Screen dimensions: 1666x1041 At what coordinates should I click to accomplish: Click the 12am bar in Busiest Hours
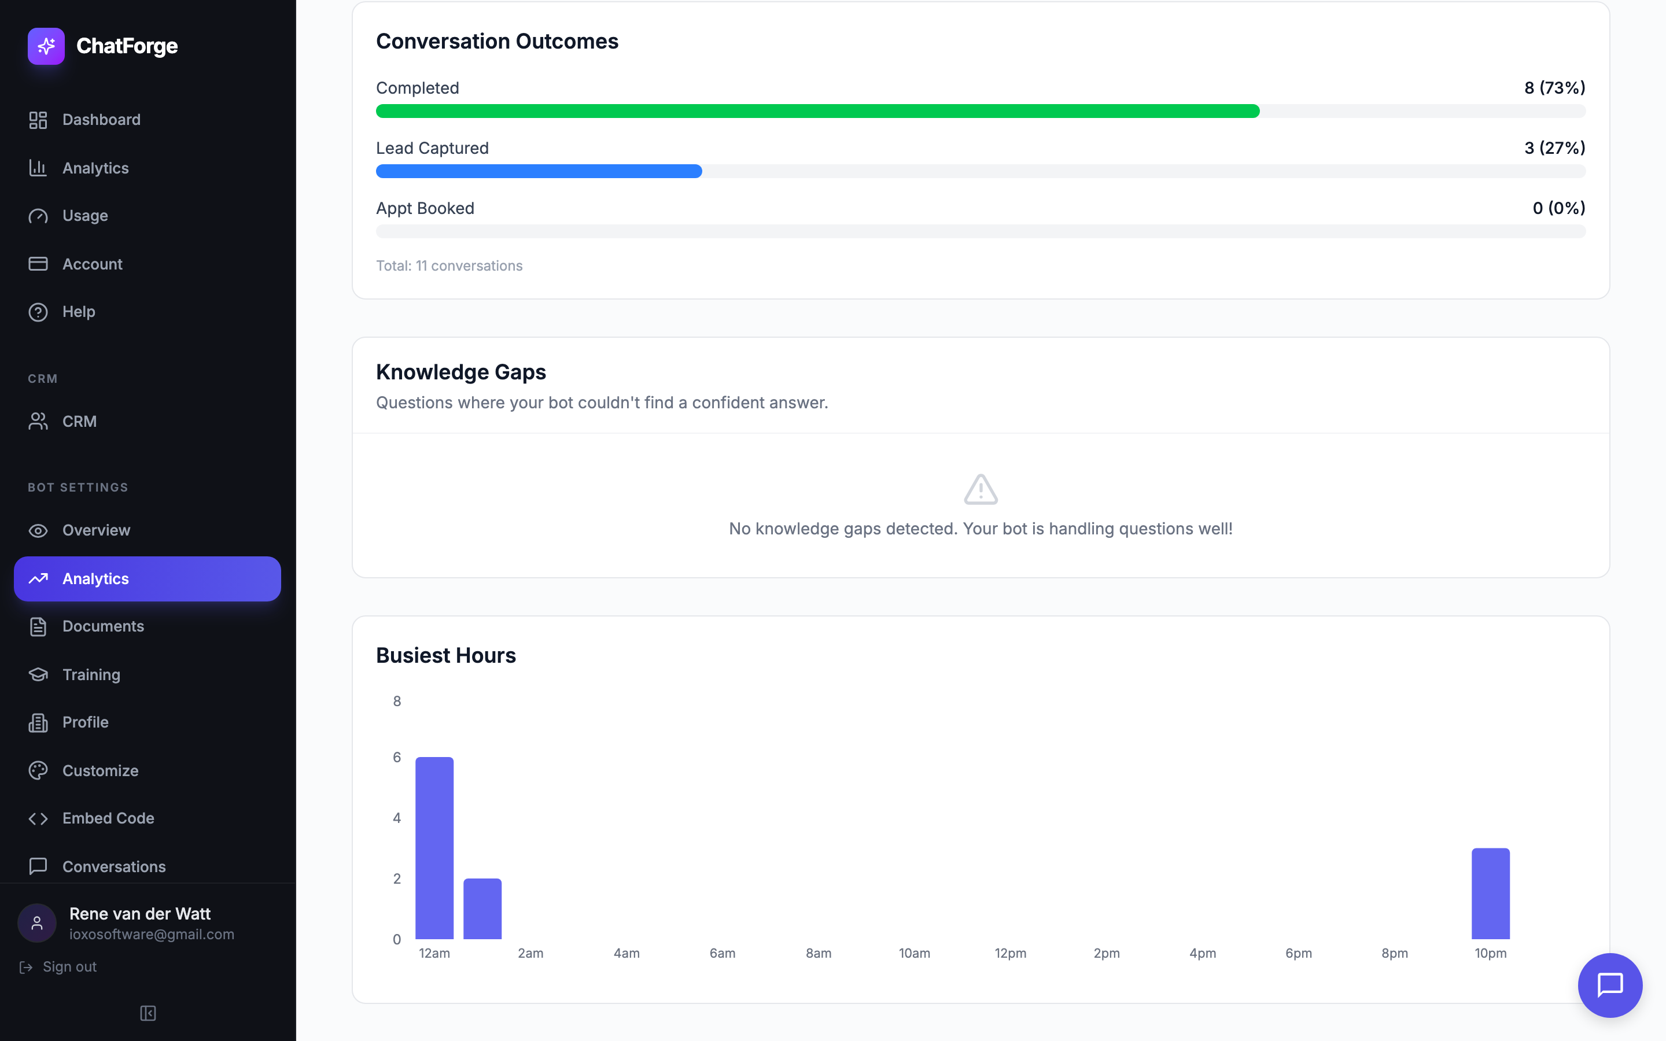(x=434, y=847)
